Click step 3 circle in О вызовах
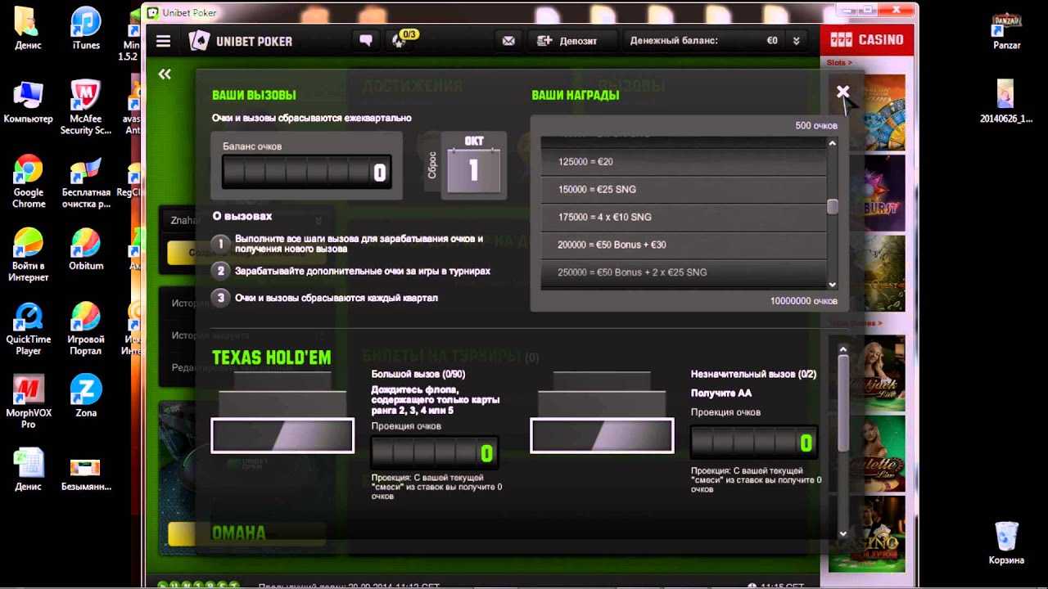1048x589 pixels. click(x=220, y=298)
